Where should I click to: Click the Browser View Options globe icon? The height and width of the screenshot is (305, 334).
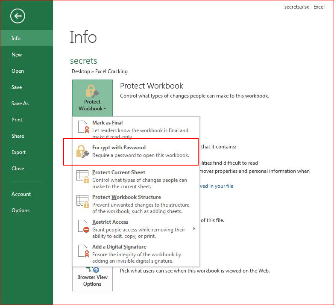click(93, 270)
